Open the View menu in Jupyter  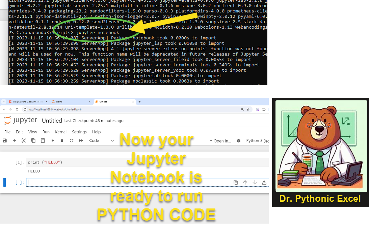[x=33, y=132]
